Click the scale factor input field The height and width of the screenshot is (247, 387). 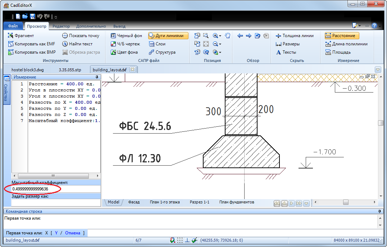point(56,189)
